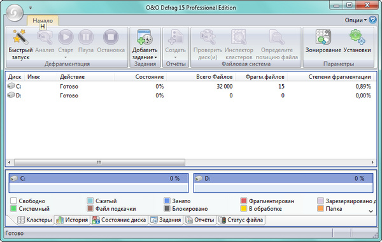
Task: Click the Блокировано dark gray swatch
Action: click(x=167, y=209)
